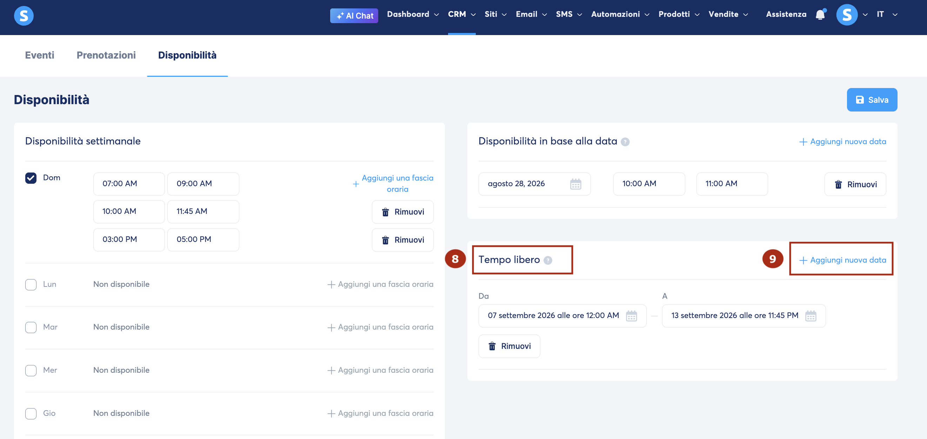Click the Systeme logo in header

tap(24, 15)
